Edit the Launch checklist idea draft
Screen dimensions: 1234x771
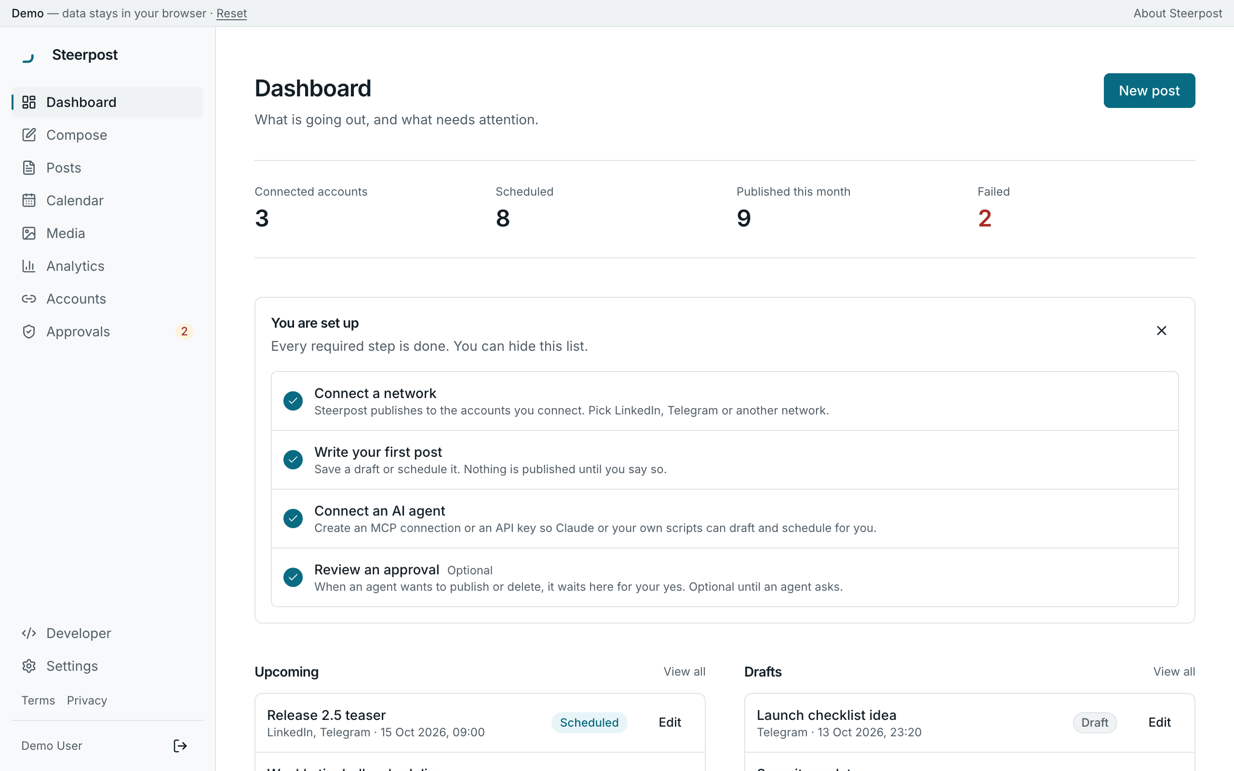1159,722
